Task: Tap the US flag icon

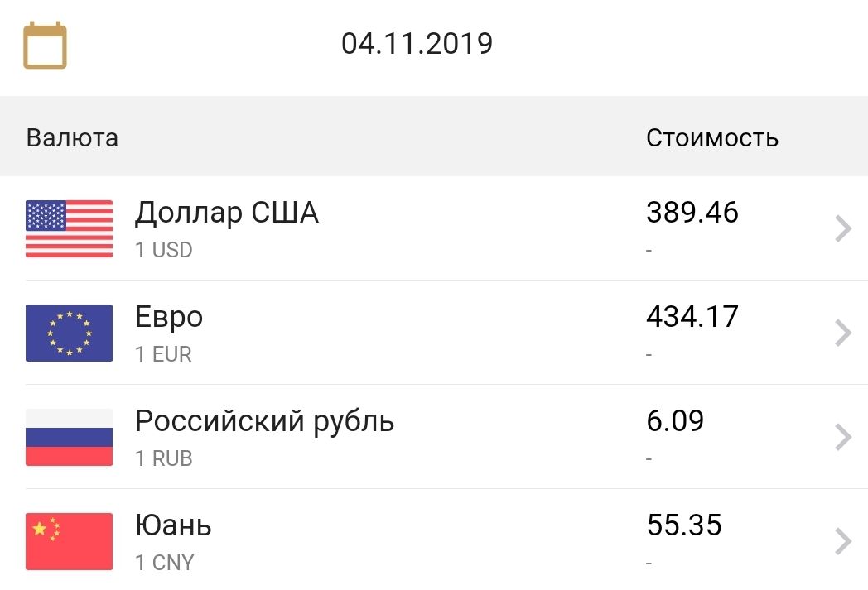Action: (70, 229)
